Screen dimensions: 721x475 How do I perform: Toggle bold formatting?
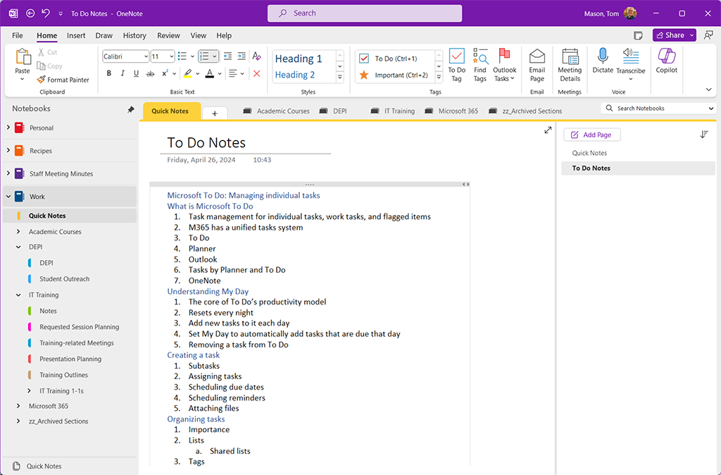[109, 73]
